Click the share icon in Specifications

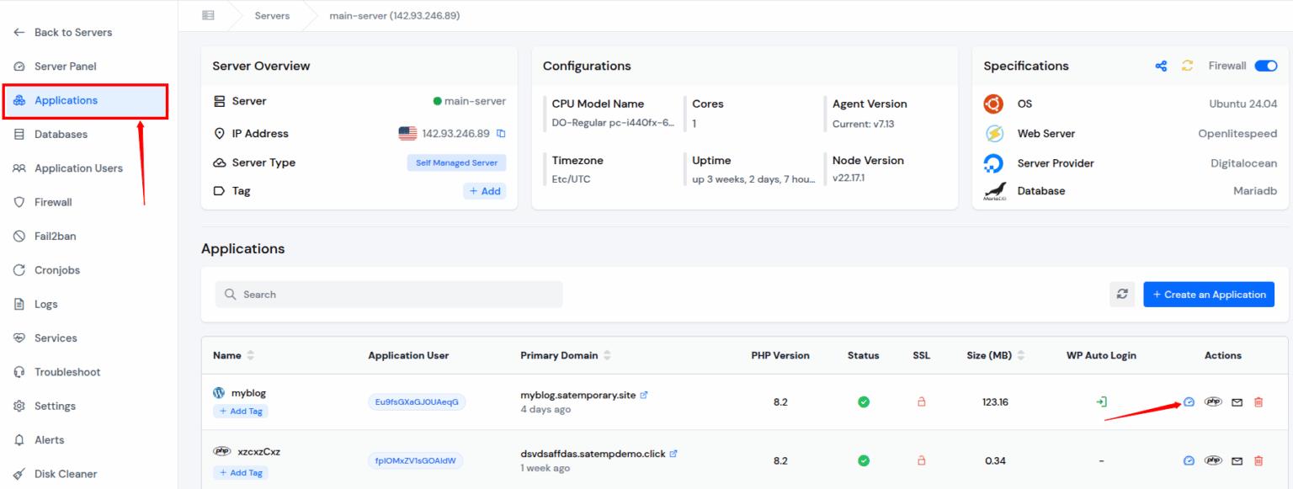click(1161, 66)
